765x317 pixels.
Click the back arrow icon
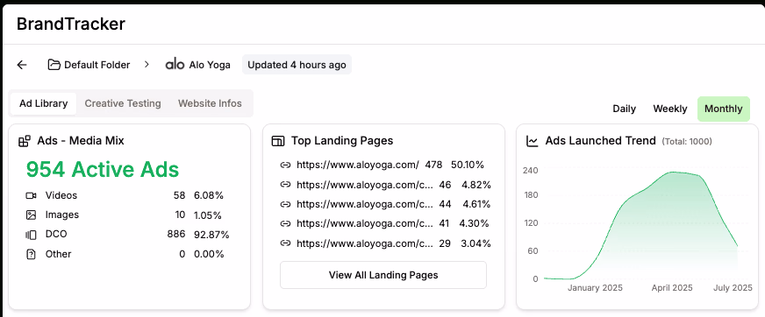(x=22, y=65)
